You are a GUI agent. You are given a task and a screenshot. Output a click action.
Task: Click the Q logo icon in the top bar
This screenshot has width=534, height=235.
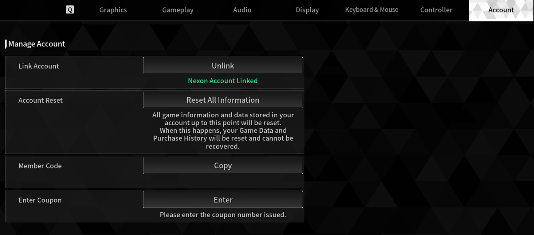pyautogui.click(x=70, y=9)
